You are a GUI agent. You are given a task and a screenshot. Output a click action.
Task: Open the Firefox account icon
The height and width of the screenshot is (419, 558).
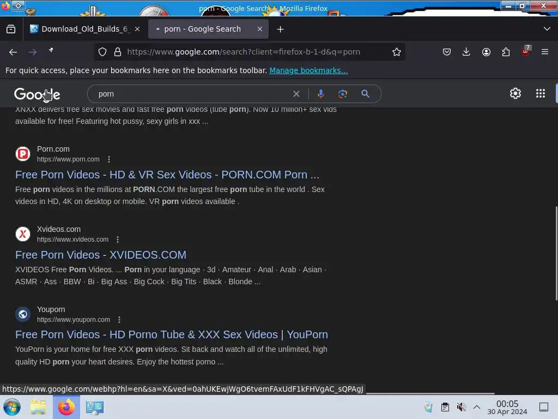click(x=486, y=52)
